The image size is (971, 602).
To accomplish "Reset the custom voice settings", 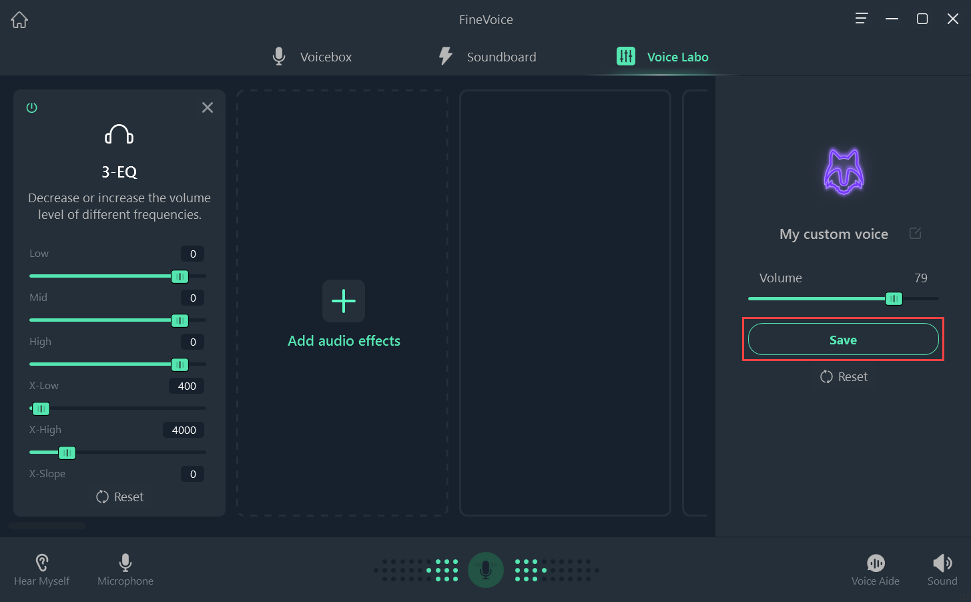I will (x=844, y=377).
